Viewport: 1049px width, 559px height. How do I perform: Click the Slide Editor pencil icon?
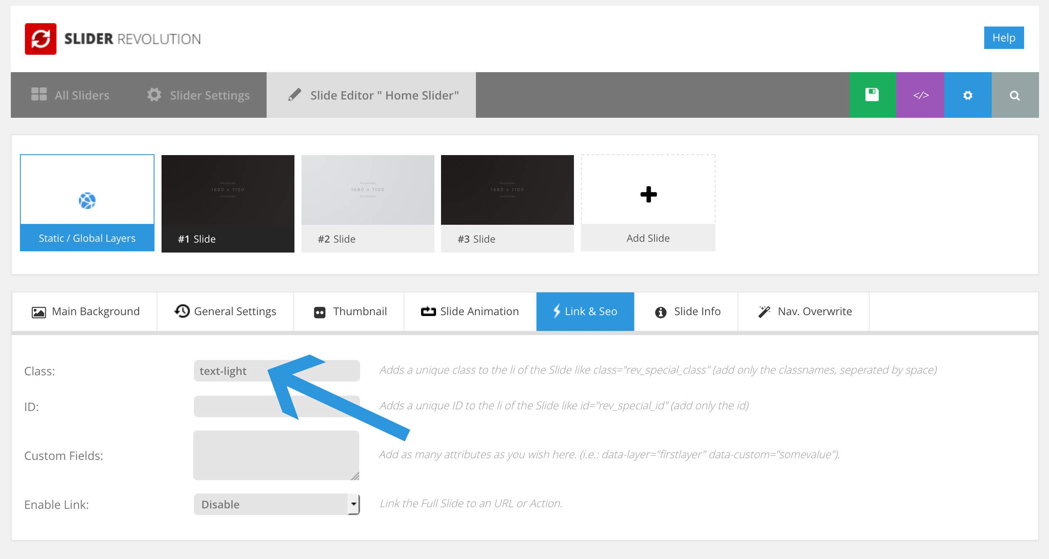[295, 95]
